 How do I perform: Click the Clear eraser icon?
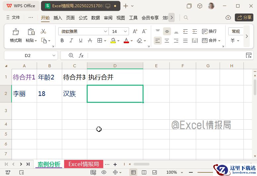pos(140,40)
